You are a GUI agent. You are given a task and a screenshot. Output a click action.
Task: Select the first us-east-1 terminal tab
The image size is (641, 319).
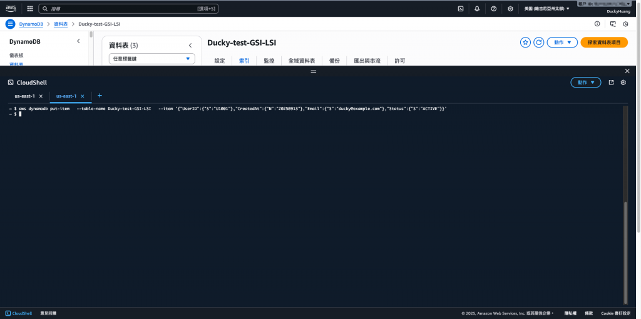click(24, 96)
